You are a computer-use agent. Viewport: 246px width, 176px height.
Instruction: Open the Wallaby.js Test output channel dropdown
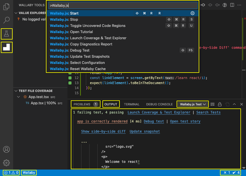tap(193, 104)
